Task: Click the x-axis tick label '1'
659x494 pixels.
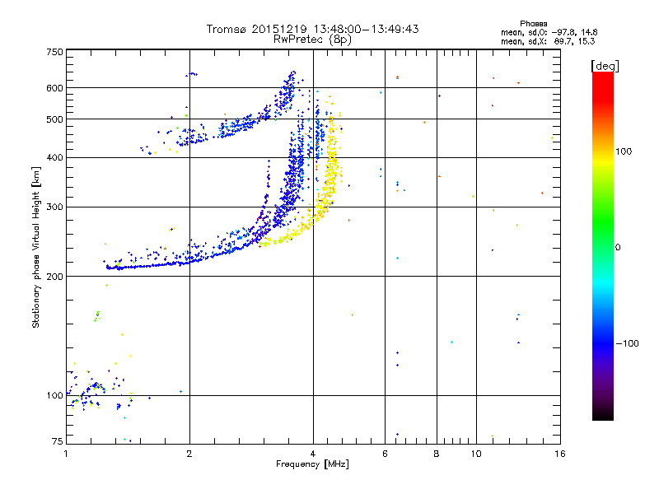Action: (66, 454)
